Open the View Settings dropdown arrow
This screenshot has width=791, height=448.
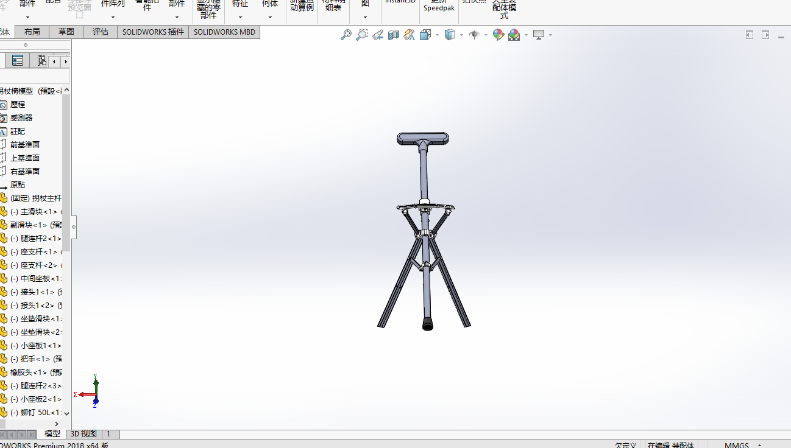point(550,35)
